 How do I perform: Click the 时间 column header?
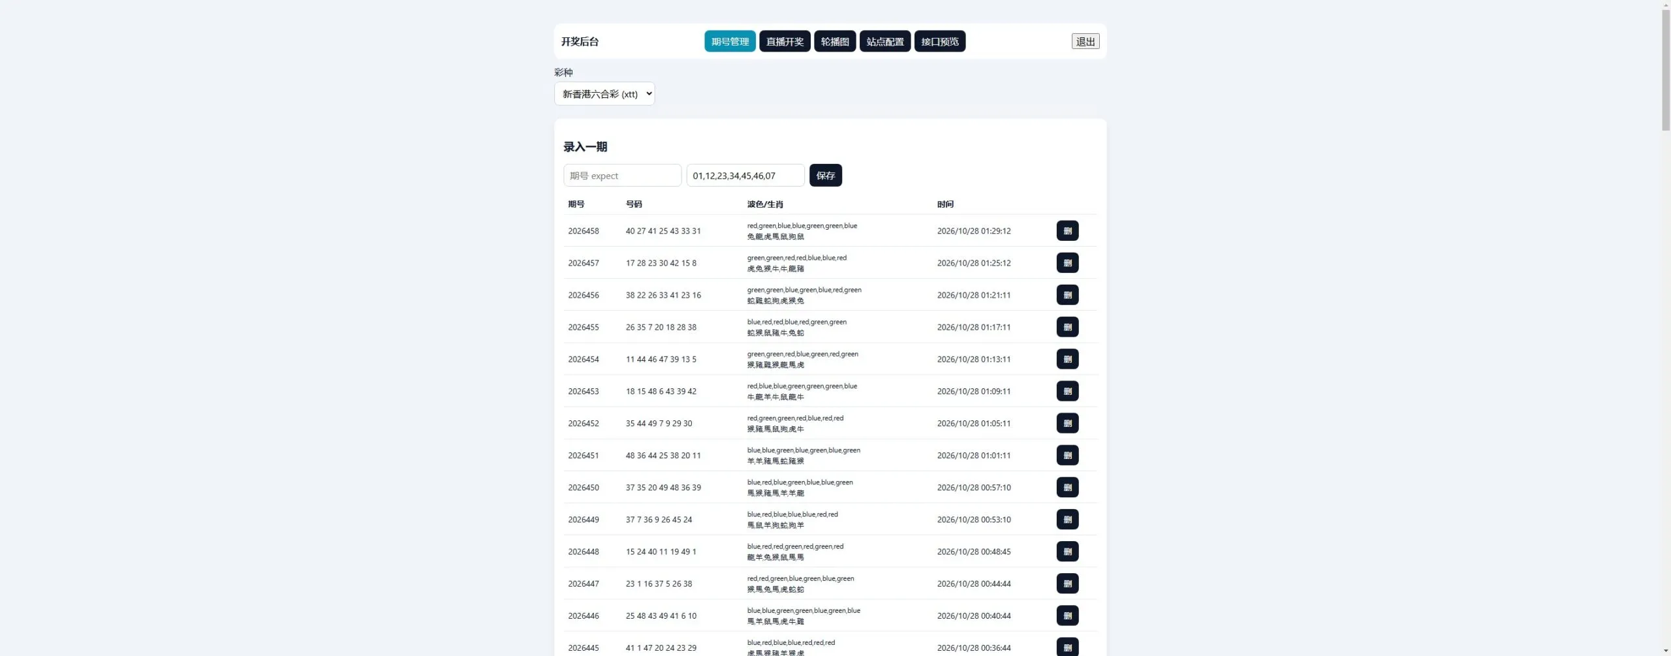coord(945,204)
